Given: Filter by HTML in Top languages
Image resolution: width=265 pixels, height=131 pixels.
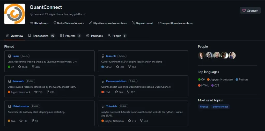Looking at the screenshot, I should [203, 85].
